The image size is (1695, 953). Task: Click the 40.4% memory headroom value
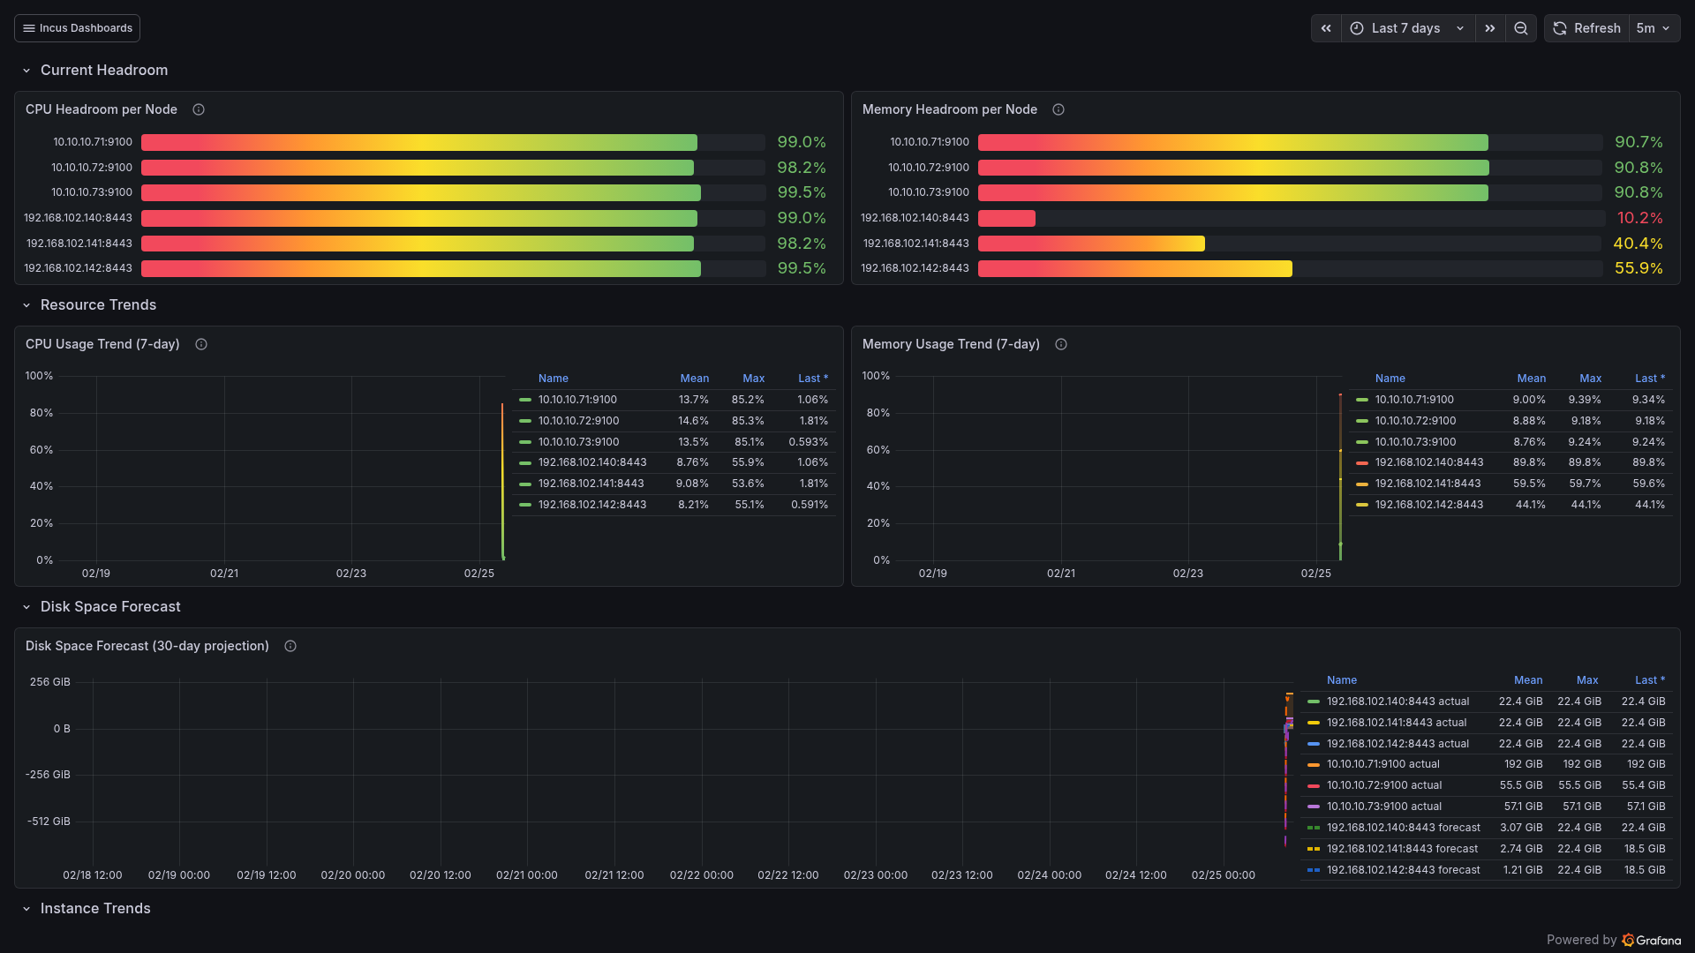pos(1638,244)
